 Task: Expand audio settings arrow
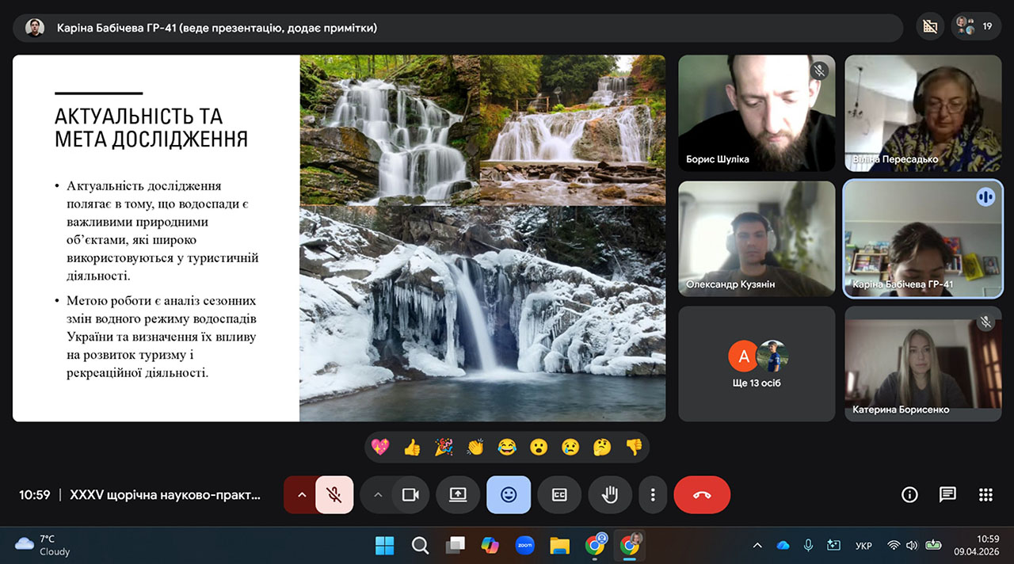(x=301, y=495)
